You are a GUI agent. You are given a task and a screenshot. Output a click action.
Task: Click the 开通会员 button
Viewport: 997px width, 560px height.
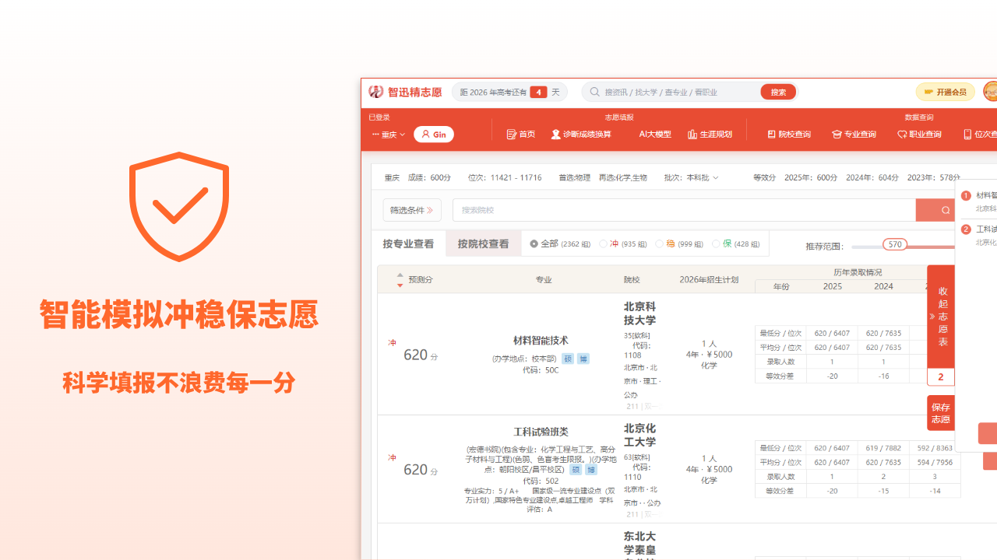point(946,92)
